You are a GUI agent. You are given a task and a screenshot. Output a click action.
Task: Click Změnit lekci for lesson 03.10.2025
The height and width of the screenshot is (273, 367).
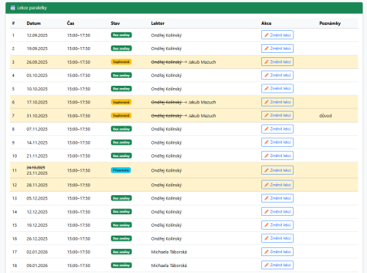pos(277,75)
